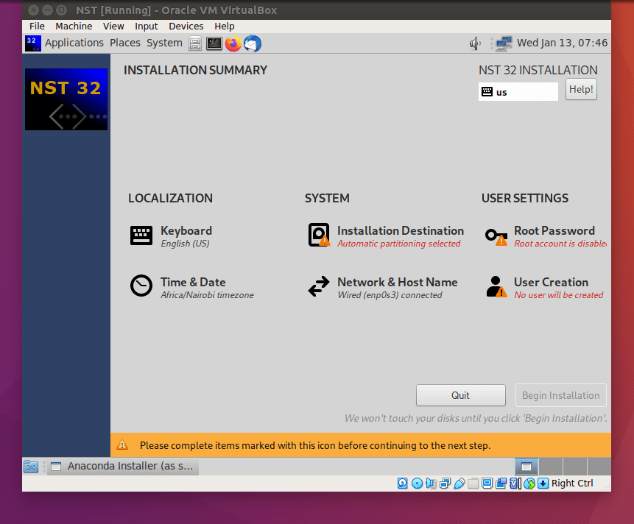Click 'English (US)' keyboard text
Viewport: 634px width, 524px height.
click(x=185, y=244)
